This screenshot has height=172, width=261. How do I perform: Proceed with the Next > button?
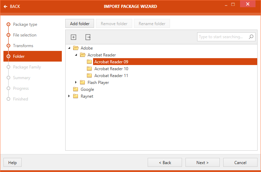pyautogui.click(x=203, y=162)
